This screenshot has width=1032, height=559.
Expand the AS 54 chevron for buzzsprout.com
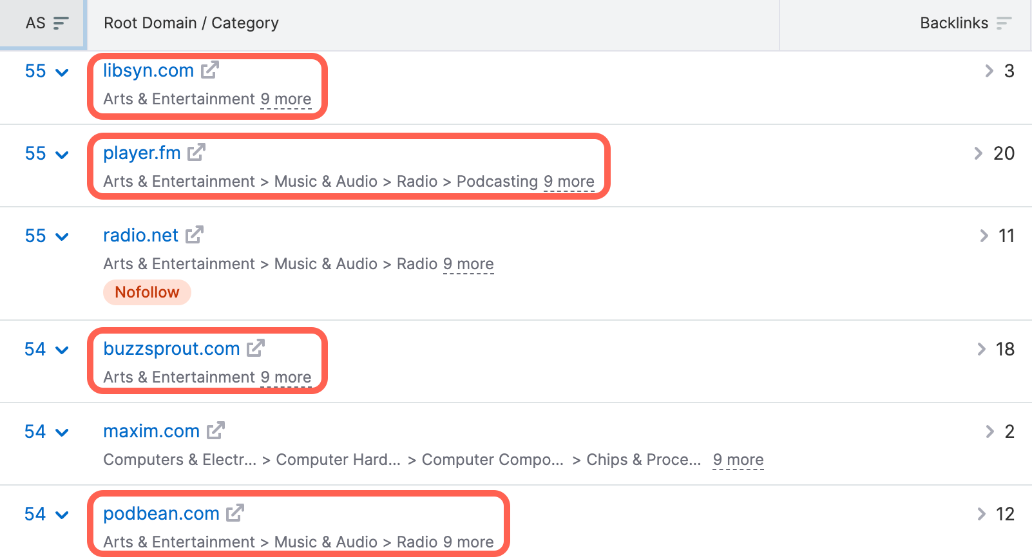pos(62,350)
